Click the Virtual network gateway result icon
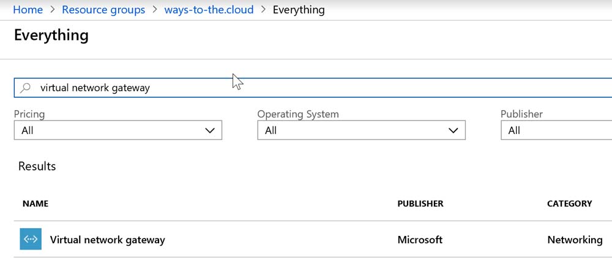 click(x=31, y=239)
